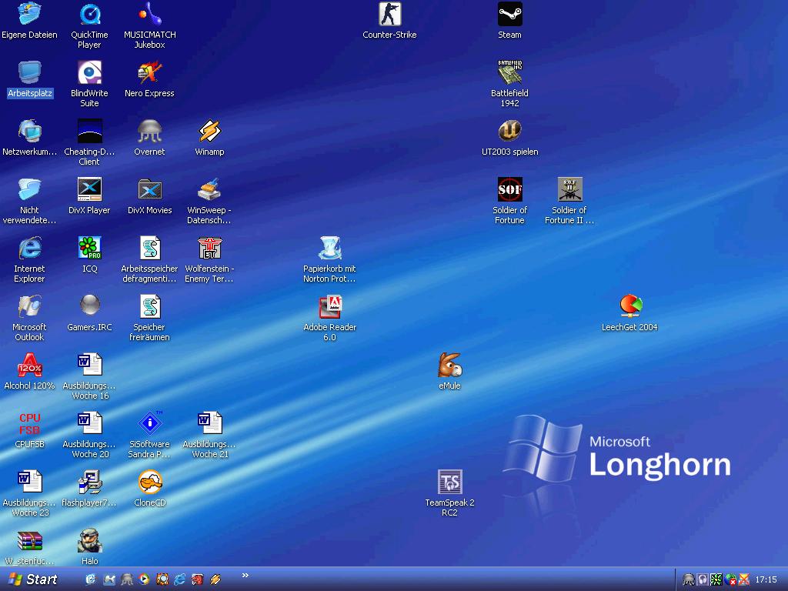Click Arbeitsspeicher defragmentieren script icon
This screenshot has height=591, width=788.
pos(149,249)
